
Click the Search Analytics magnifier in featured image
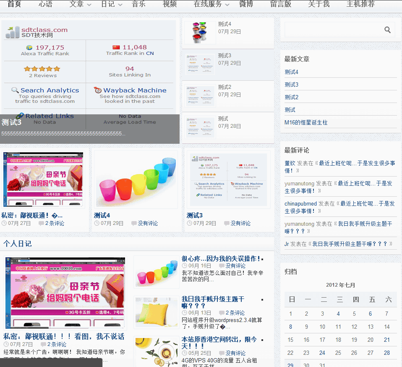15,90
